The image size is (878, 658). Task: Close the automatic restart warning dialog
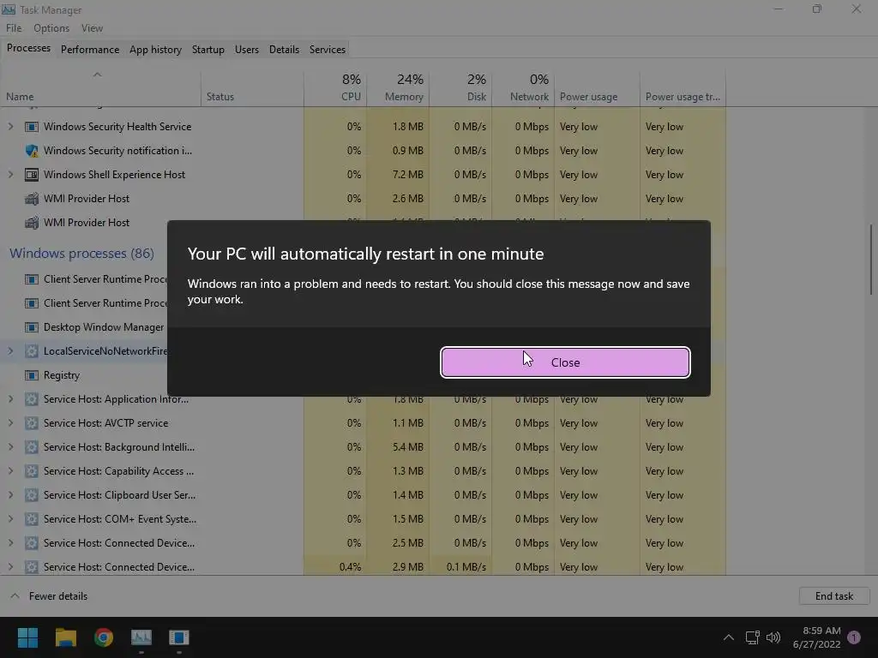(x=565, y=362)
